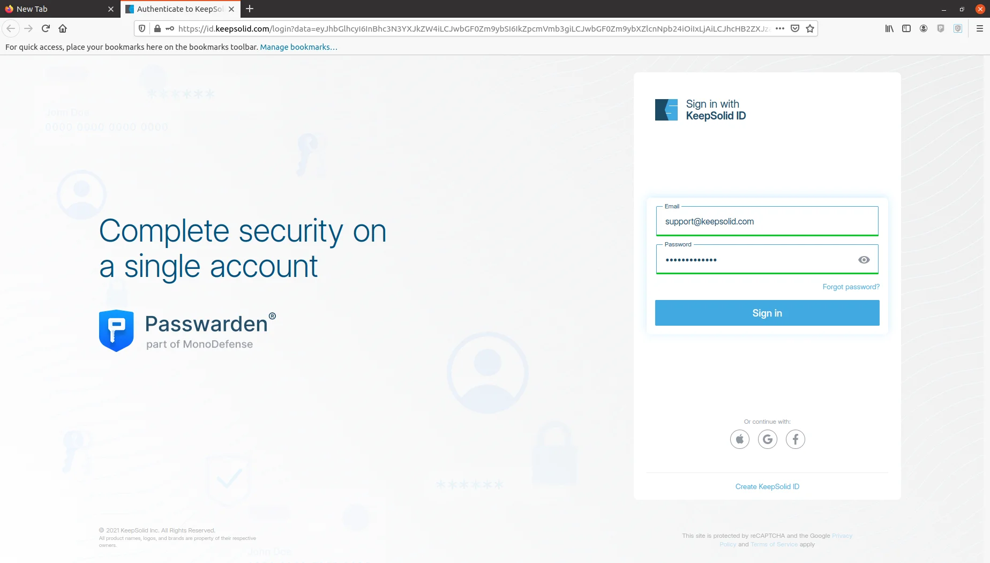
Task: Bookmark this page with star icon
Action: (810, 28)
